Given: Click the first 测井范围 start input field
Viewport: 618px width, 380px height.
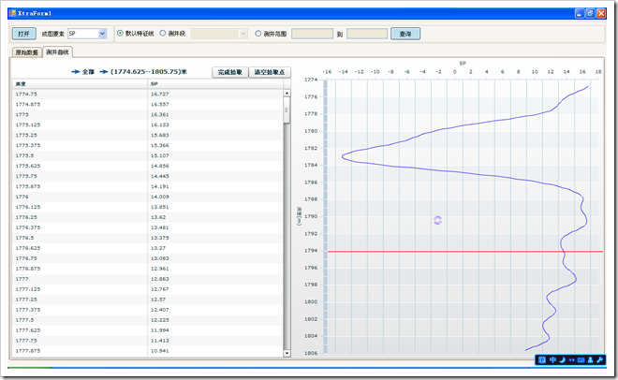Looking at the screenshot, I should (x=312, y=34).
